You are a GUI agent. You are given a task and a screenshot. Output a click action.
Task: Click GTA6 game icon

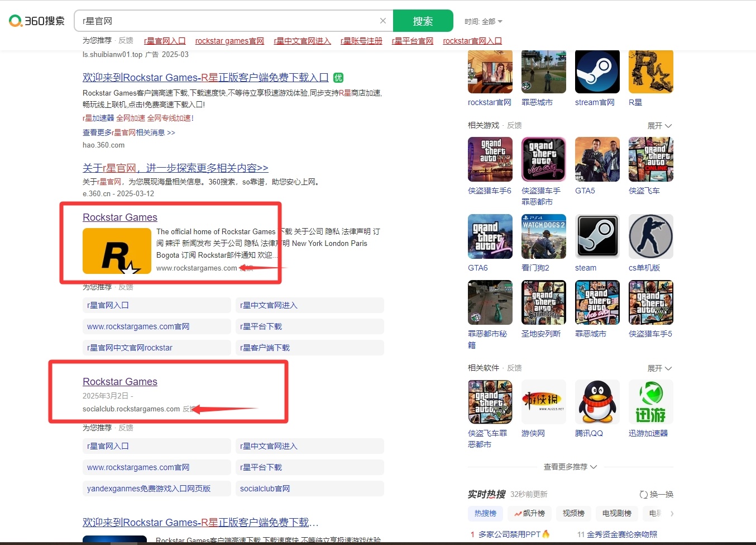490,236
